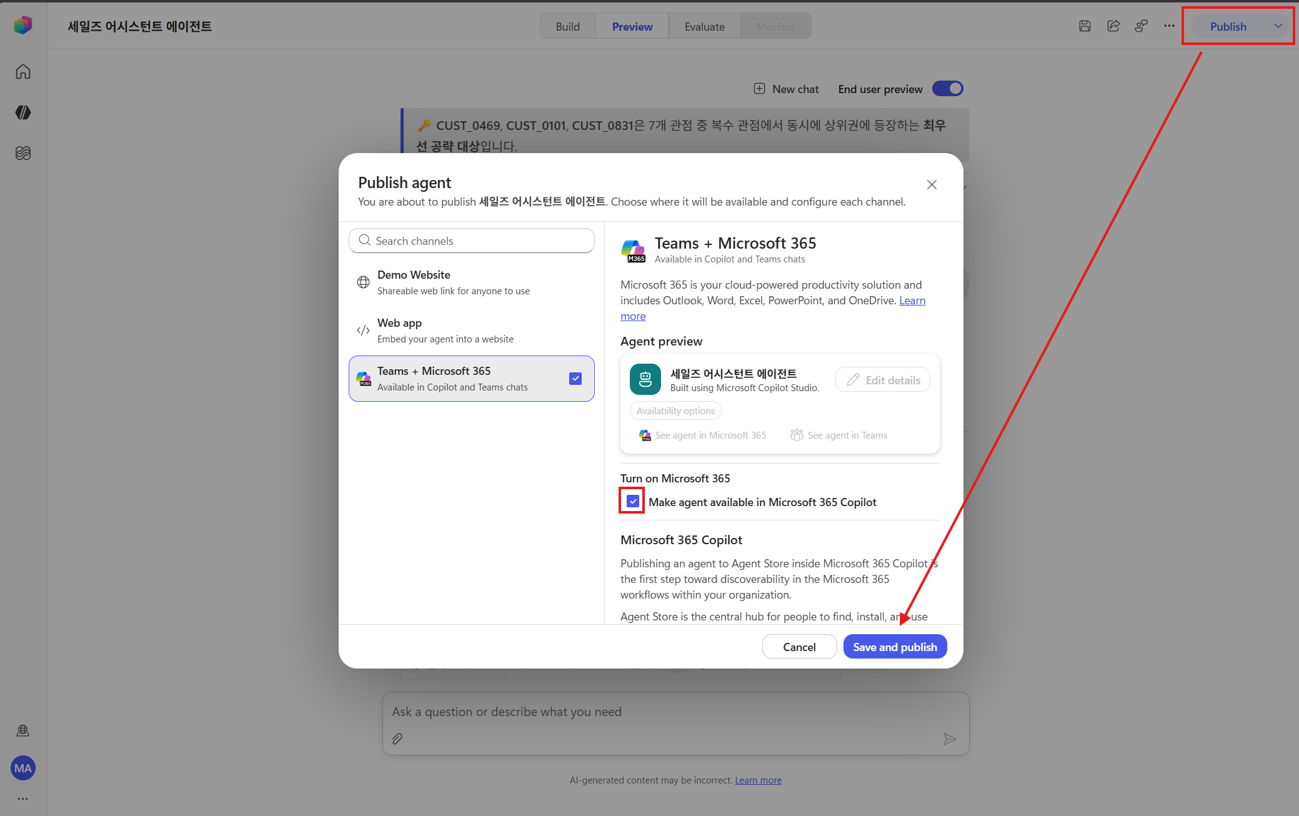The height and width of the screenshot is (816, 1299).
Task: Close the Publish agent dialog
Action: point(932,184)
